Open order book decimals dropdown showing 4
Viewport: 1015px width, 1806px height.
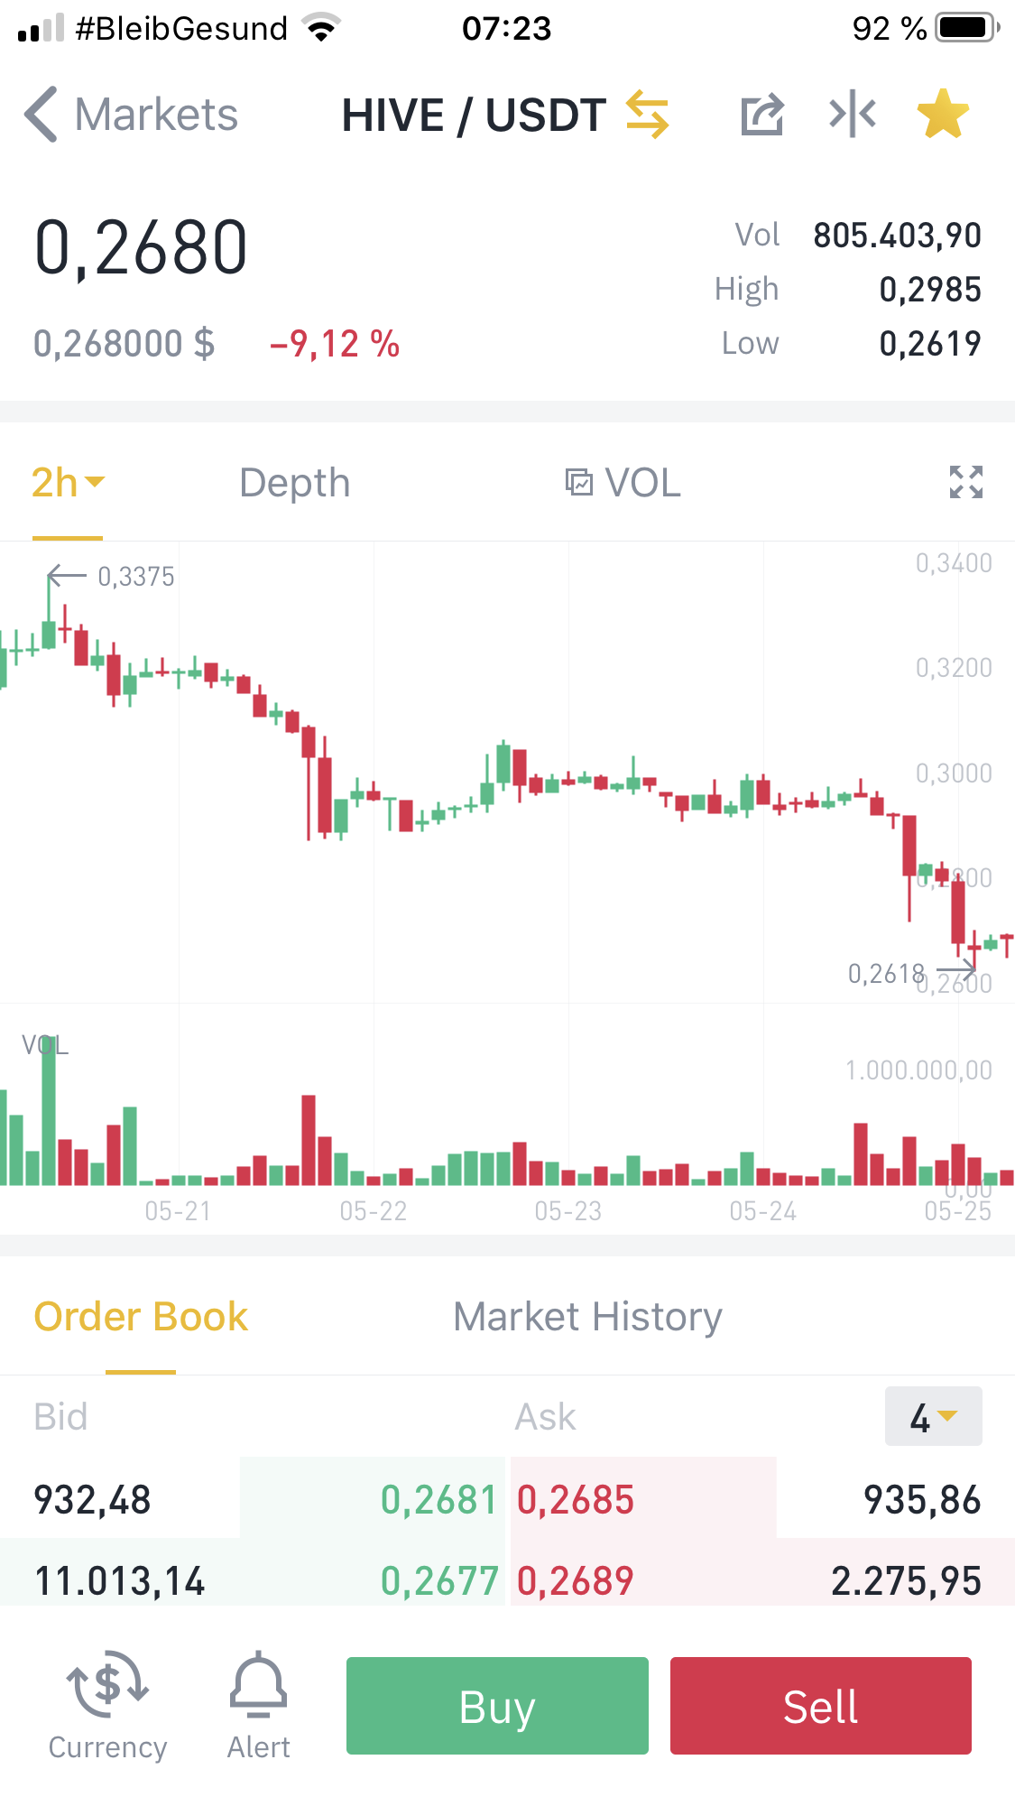[934, 1416]
